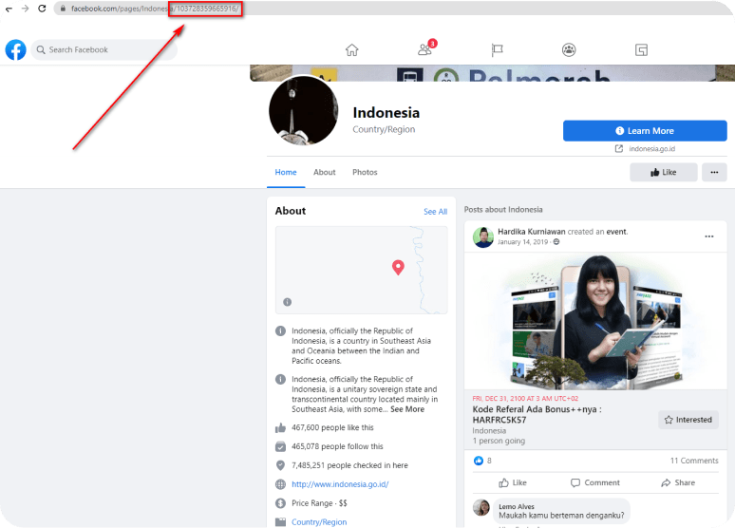The image size is (735, 528).
Task: Click the browser back arrow
Action: [x=9, y=9]
